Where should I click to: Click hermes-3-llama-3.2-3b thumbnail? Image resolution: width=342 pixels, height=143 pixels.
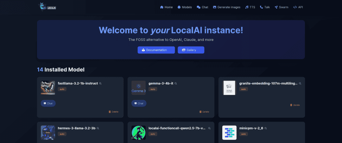point(48,133)
